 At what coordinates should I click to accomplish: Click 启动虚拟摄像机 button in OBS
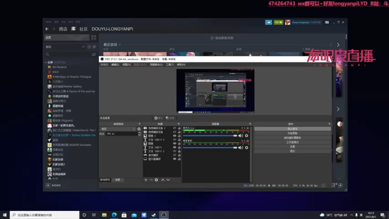[293, 138]
